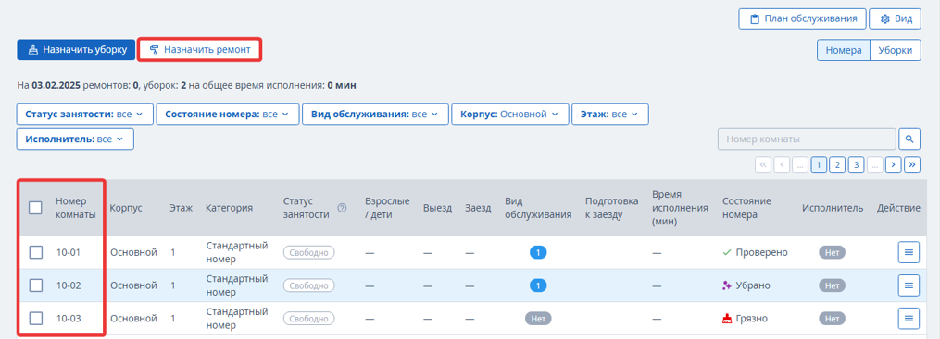Click the search magnifier icon button
Screen dimensions: 940x339
(909, 139)
